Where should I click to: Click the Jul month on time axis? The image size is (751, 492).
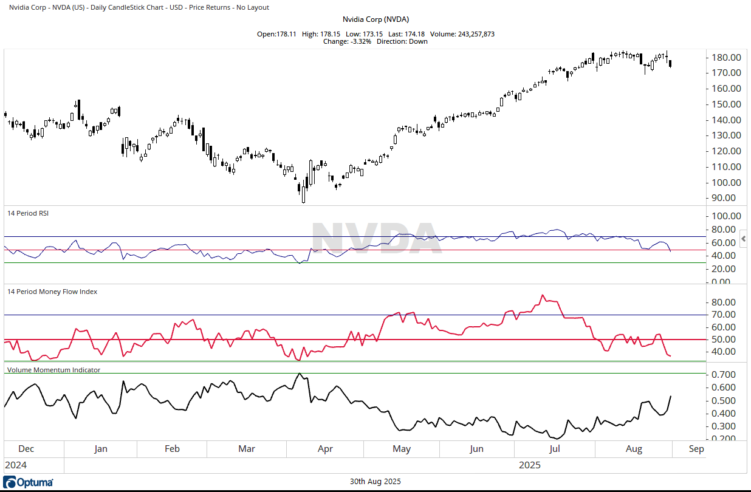point(554,449)
